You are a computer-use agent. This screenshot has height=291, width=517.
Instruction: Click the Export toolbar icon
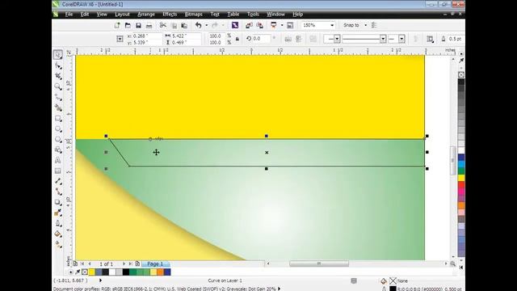[260, 25]
